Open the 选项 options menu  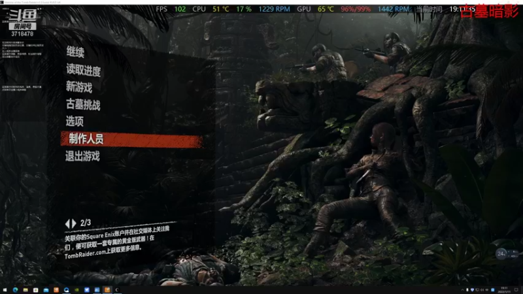(x=75, y=122)
